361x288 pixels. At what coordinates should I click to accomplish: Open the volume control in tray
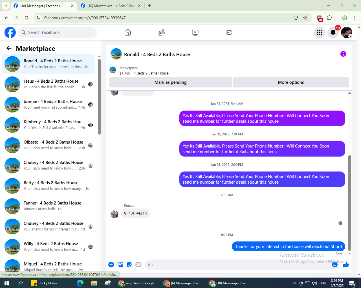(x=314, y=283)
